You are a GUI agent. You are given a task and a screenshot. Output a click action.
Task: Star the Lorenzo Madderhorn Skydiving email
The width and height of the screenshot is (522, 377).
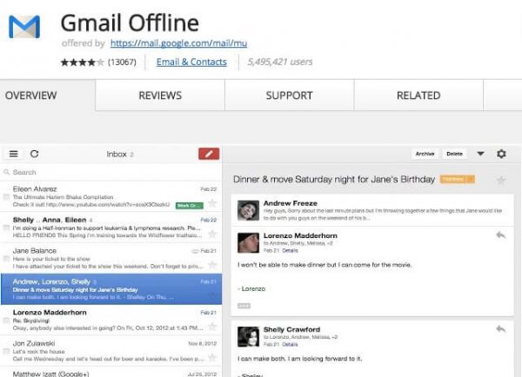point(212,327)
